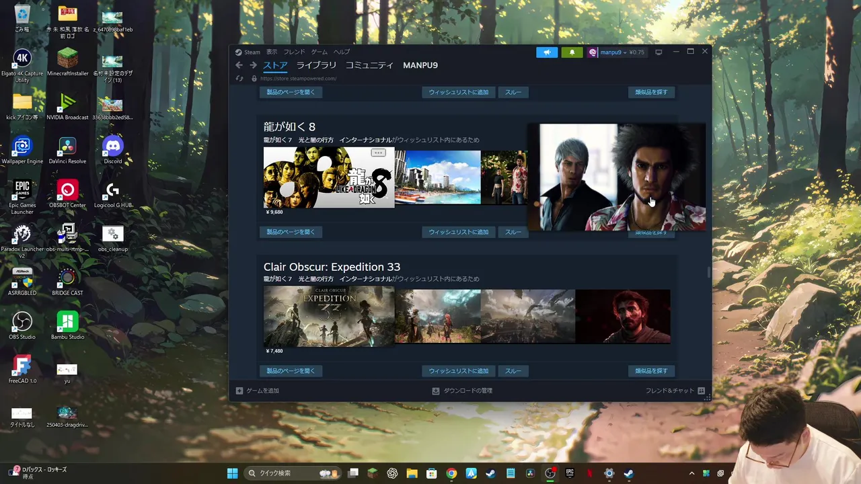
Task: Switch to the コミュニティ tab
Action: [369, 65]
